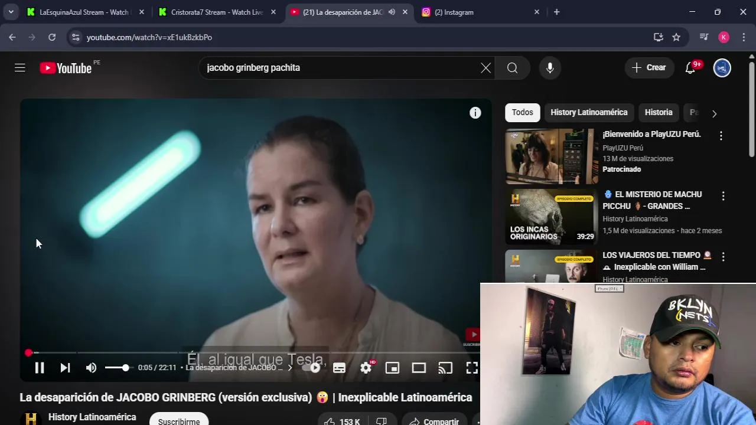The width and height of the screenshot is (756, 425).
Task: Mute the YouTube tab's audio indicator
Action: 392,12
